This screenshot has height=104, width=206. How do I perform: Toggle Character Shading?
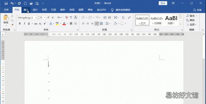click(x=71, y=24)
